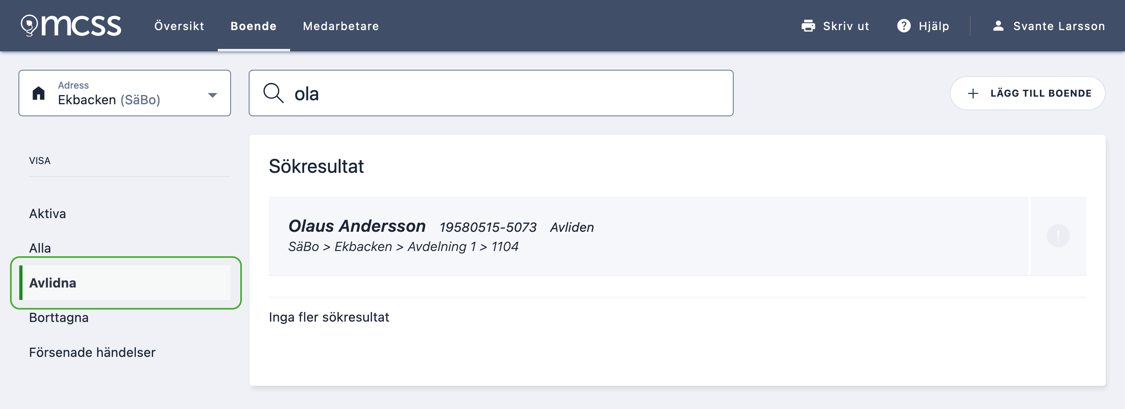This screenshot has width=1125, height=409.
Task: Click the plus icon in Lägg till boende
Action: click(973, 93)
